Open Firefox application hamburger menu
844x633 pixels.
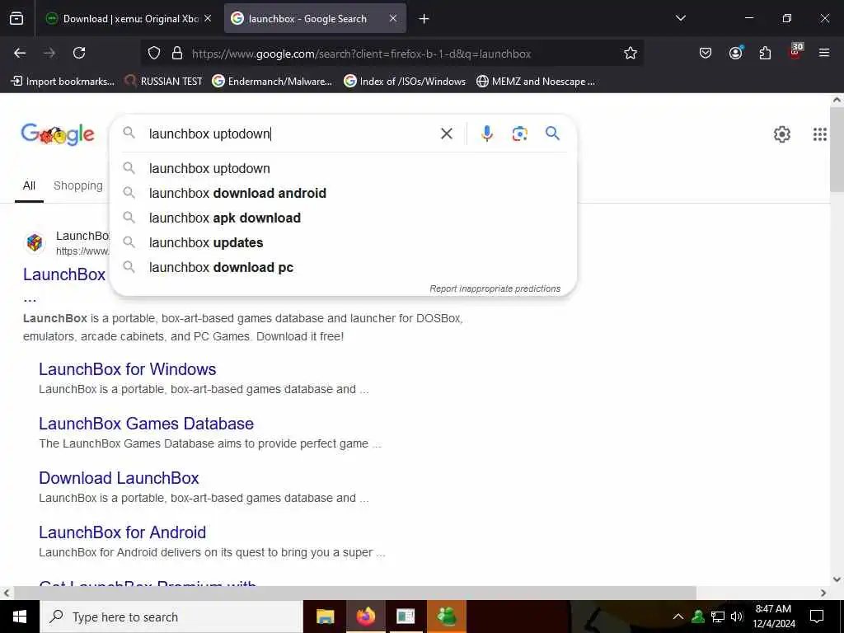point(823,53)
